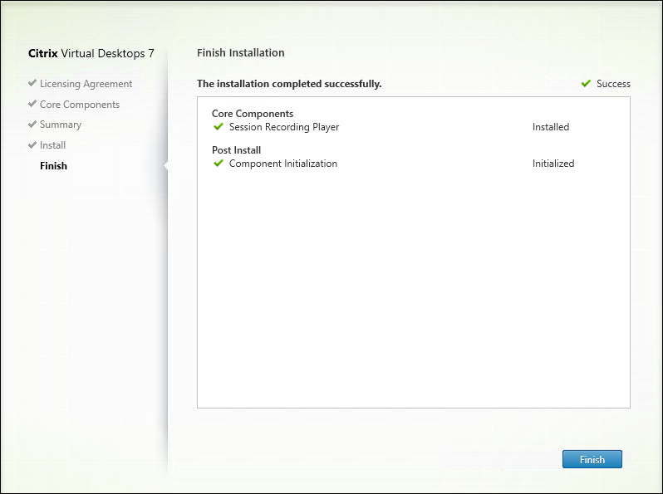
Task: Click the Finish Installation page heading
Action: click(x=241, y=52)
